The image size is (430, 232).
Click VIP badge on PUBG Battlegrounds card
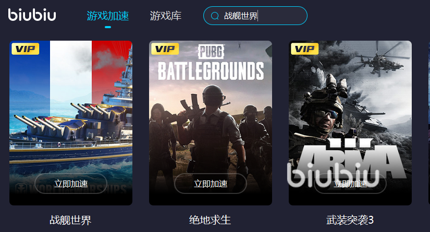[x=165, y=49]
